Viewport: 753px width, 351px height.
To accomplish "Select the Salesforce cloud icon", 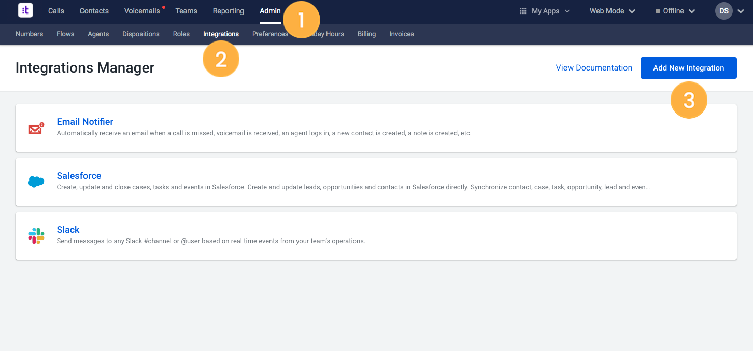I will 36,181.
